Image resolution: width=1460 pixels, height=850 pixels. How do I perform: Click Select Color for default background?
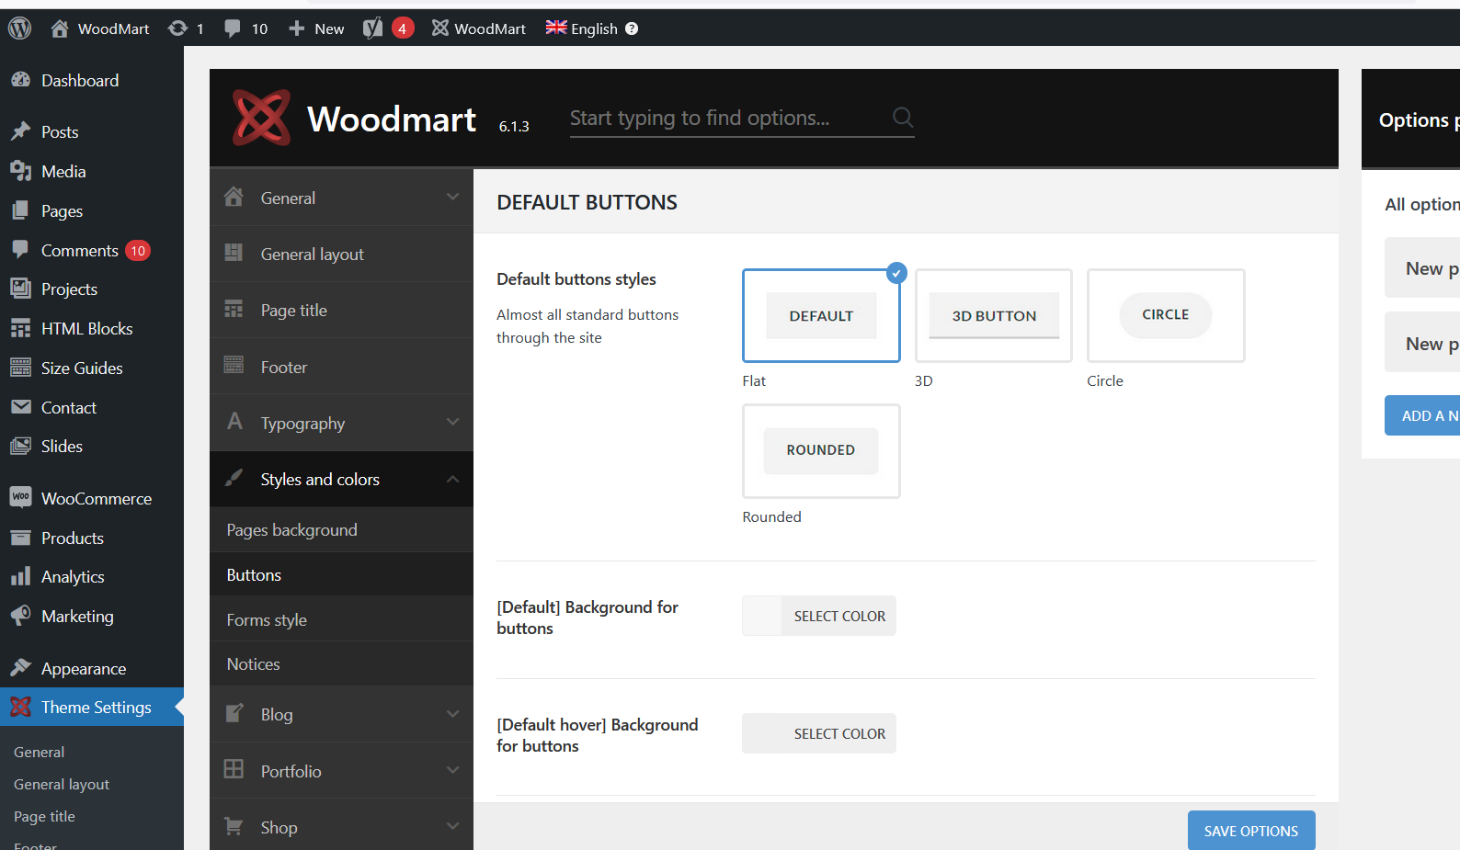839,616
